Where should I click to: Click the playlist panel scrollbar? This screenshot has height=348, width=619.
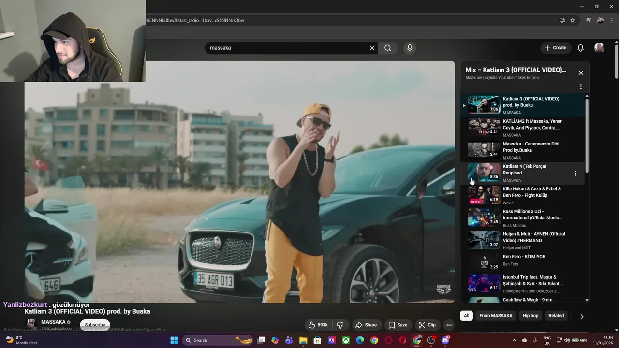point(587,135)
